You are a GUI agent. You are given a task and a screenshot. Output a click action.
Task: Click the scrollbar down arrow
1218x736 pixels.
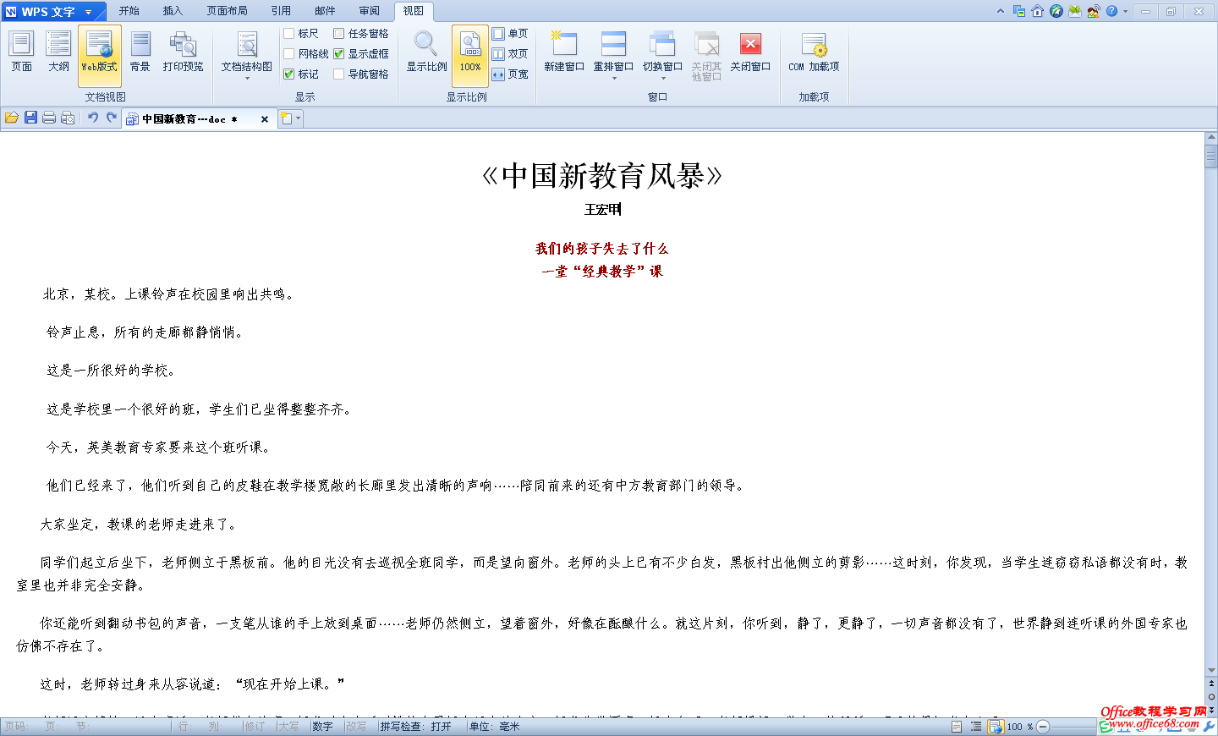[x=1211, y=671]
